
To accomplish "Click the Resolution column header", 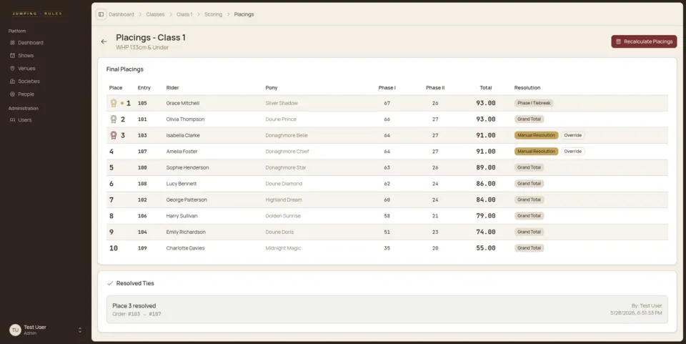I will 527,87.
